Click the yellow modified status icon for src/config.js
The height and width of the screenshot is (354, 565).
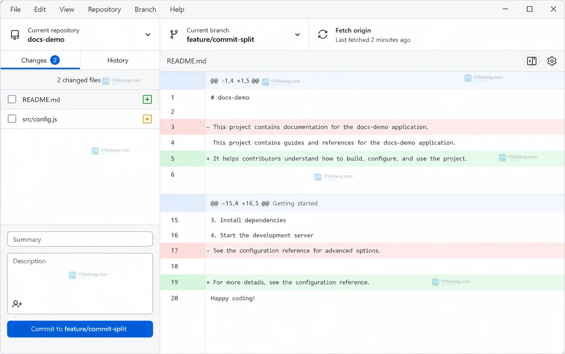click(147, 119)
